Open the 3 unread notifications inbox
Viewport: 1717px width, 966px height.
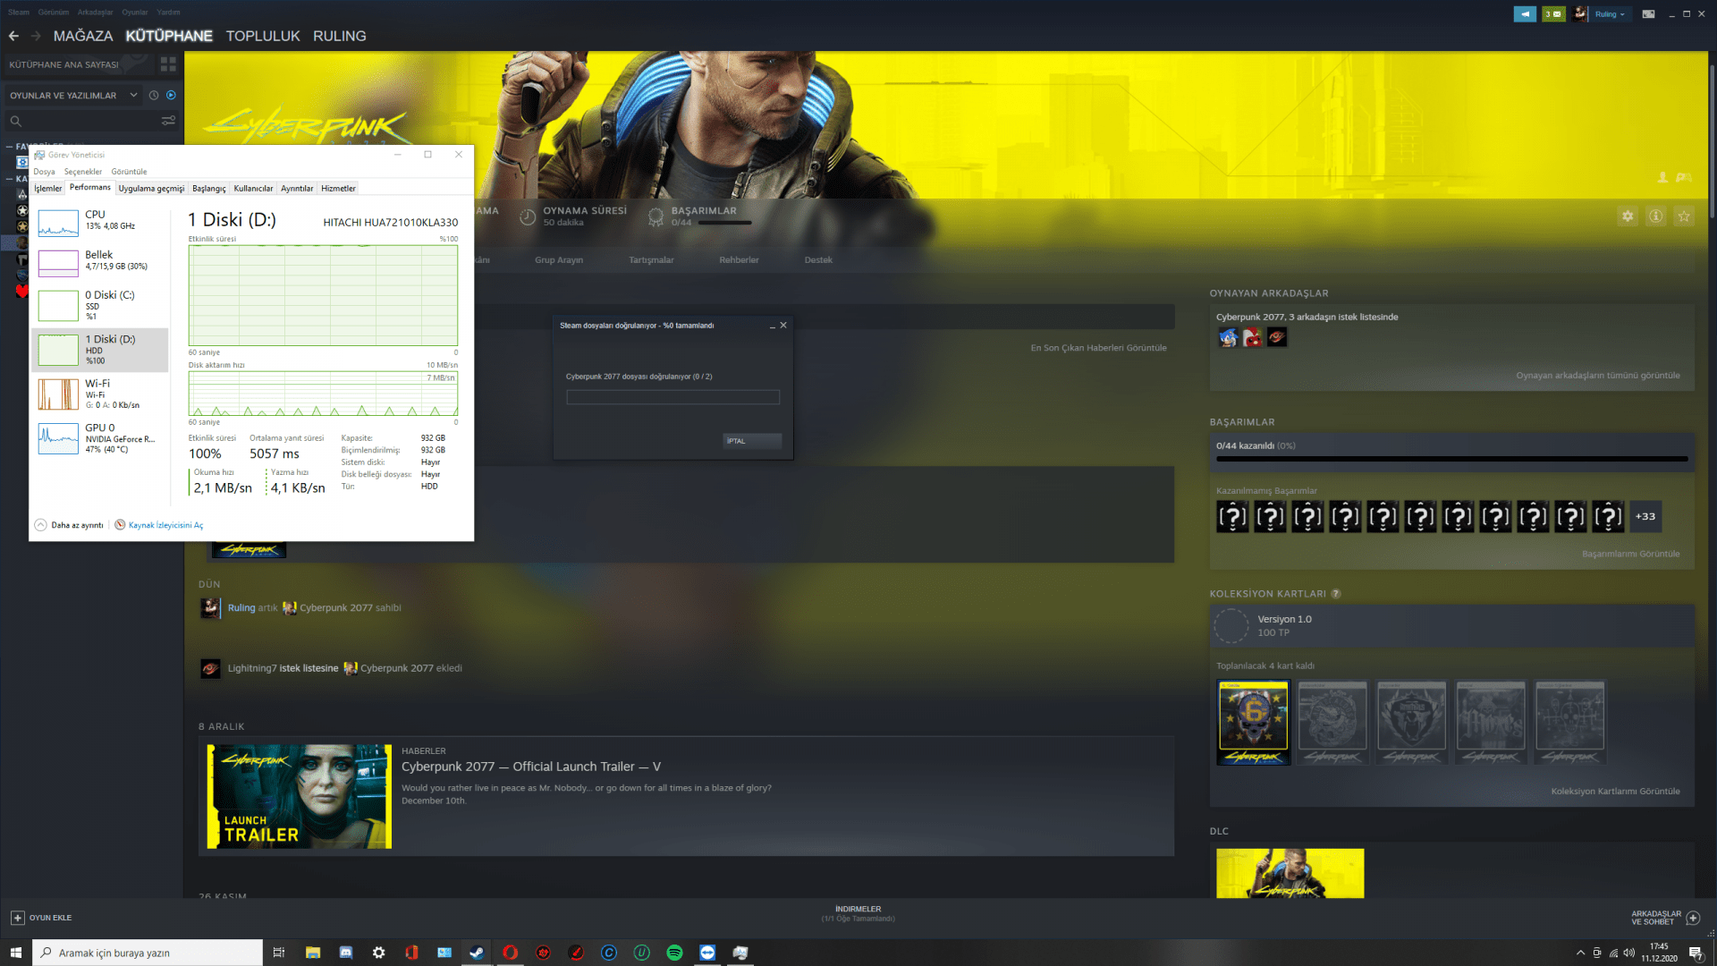point(1553,13)
